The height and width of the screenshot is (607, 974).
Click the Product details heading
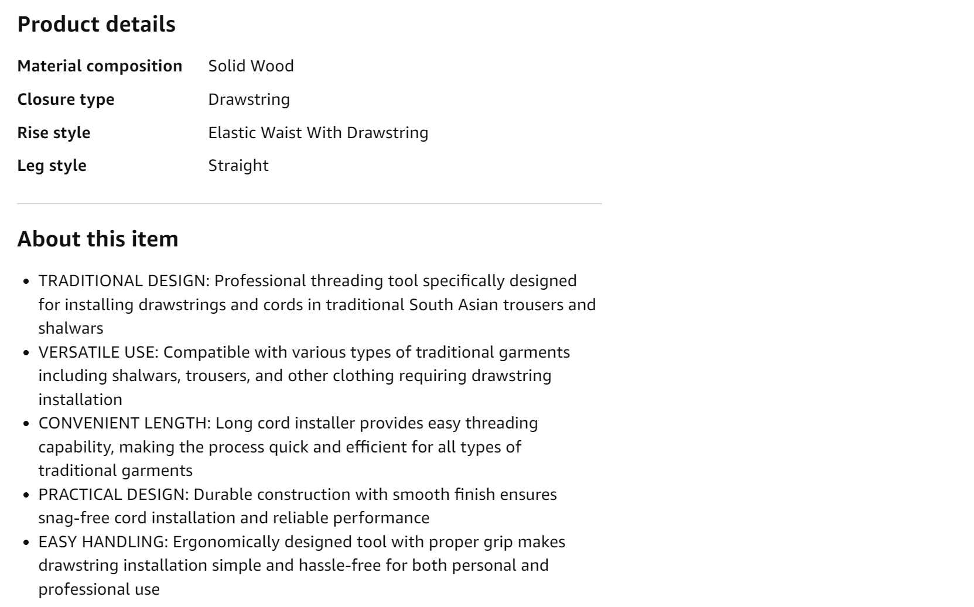click(96, 24)
